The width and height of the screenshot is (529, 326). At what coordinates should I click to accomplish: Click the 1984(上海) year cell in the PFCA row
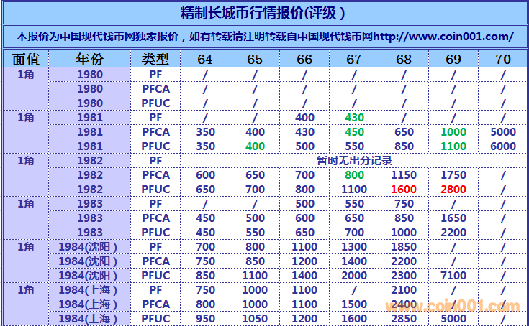(89, 304)
